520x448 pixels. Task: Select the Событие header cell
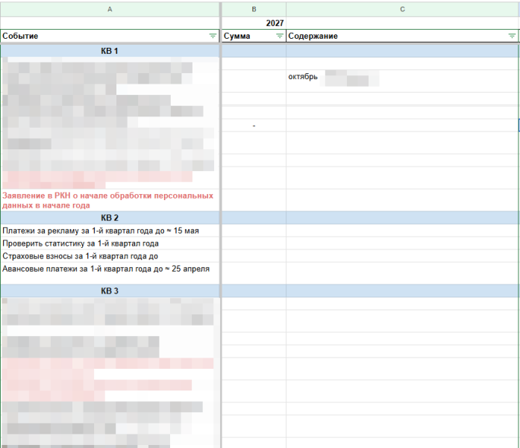click(110, 36)
